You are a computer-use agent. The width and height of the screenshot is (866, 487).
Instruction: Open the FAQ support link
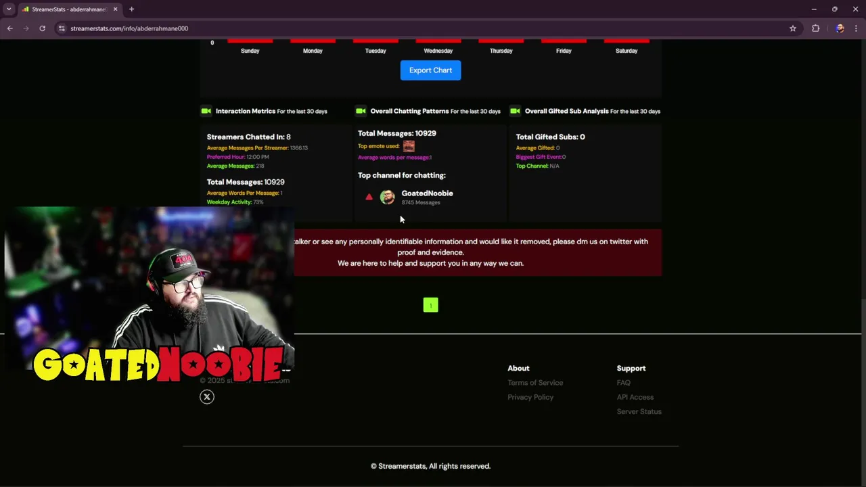[x=624, y=383]
